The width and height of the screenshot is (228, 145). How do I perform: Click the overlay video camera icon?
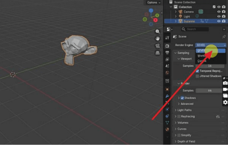coord(225,89)
